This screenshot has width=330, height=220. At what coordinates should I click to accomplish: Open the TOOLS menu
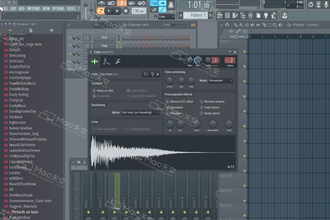[x=71, y=9]
